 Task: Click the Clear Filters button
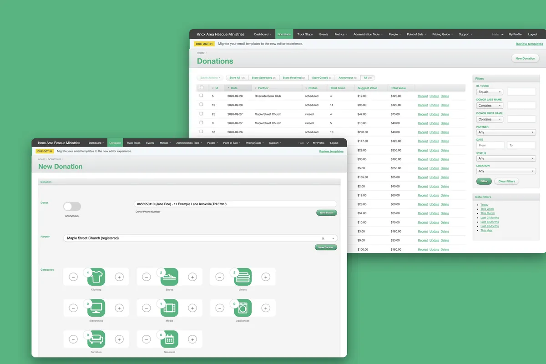click(x=506, y=181)
